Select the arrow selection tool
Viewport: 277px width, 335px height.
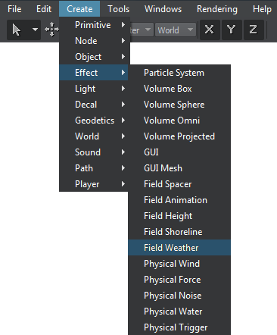coord(17,30)
